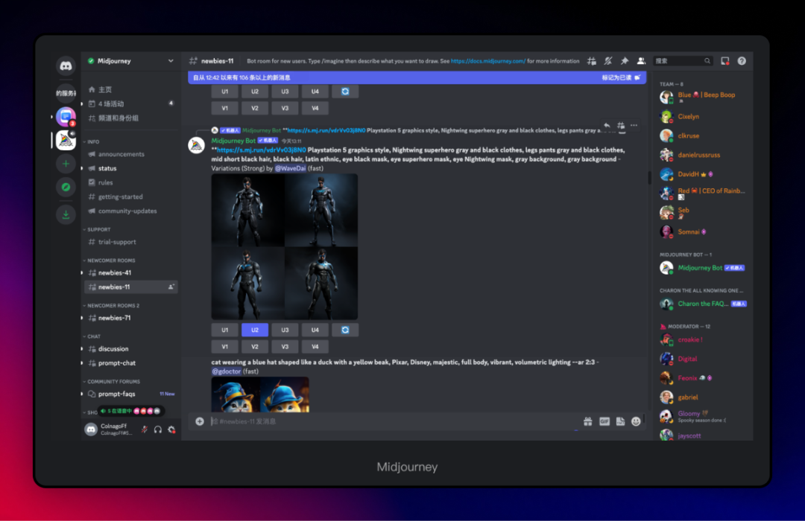Open the prompt-faqs forum
Viewport: 805px width, 521px height.
(131, 394)
